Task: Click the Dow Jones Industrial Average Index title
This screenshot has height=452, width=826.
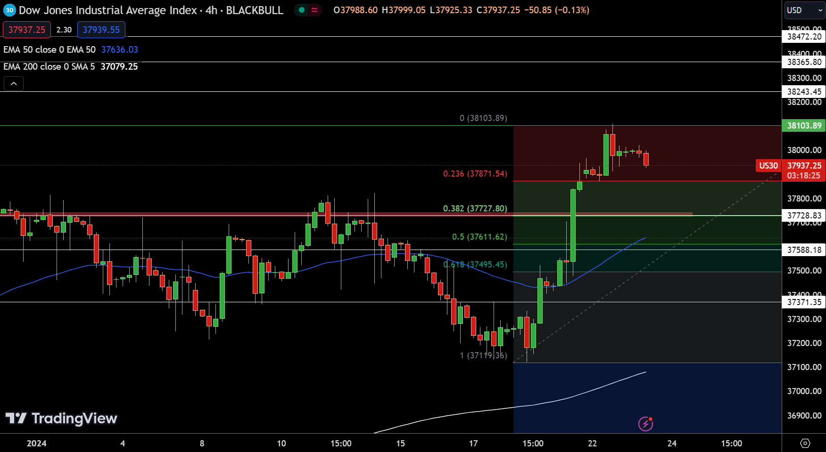Action: pyautogui.click(x=108, y=10)
